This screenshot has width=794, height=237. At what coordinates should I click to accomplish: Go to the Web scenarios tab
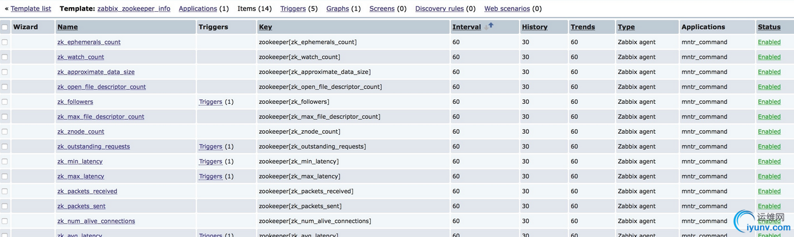(507, 9)
